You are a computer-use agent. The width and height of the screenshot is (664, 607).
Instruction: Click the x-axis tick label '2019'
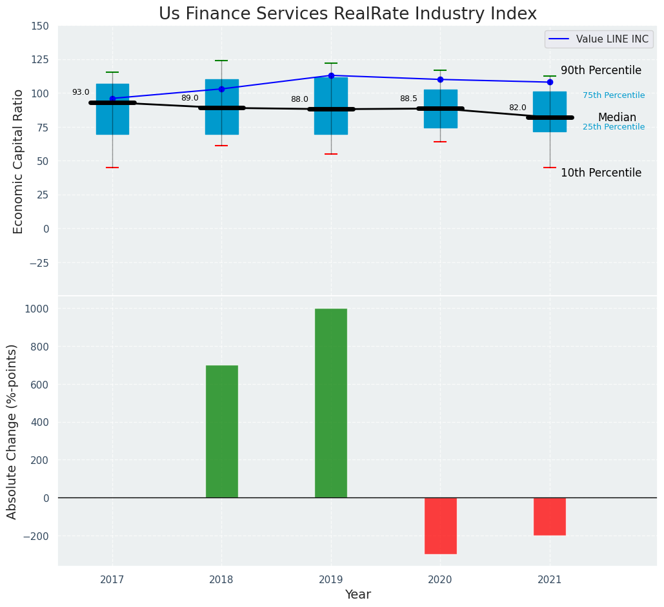(x=331, y=579)
